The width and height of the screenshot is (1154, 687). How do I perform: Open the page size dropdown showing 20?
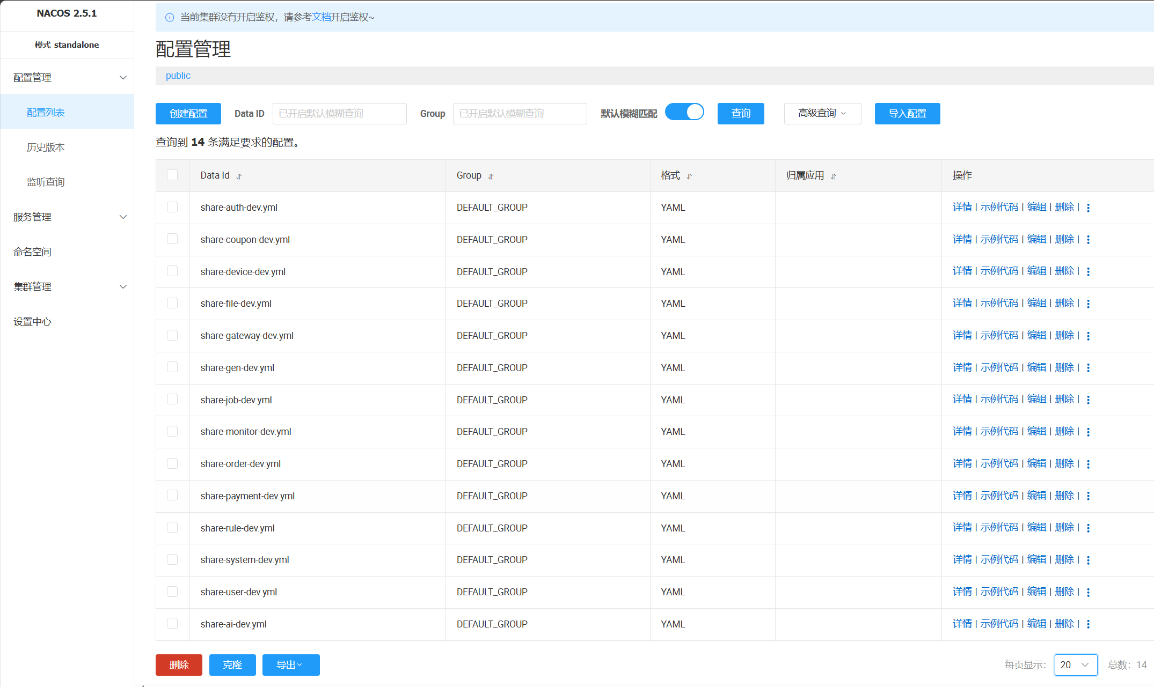tap(1076, 665)
